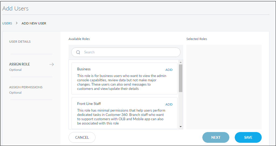Select the Business role card
The height and width of the screenshot is (146, 276).
point(121,81)
